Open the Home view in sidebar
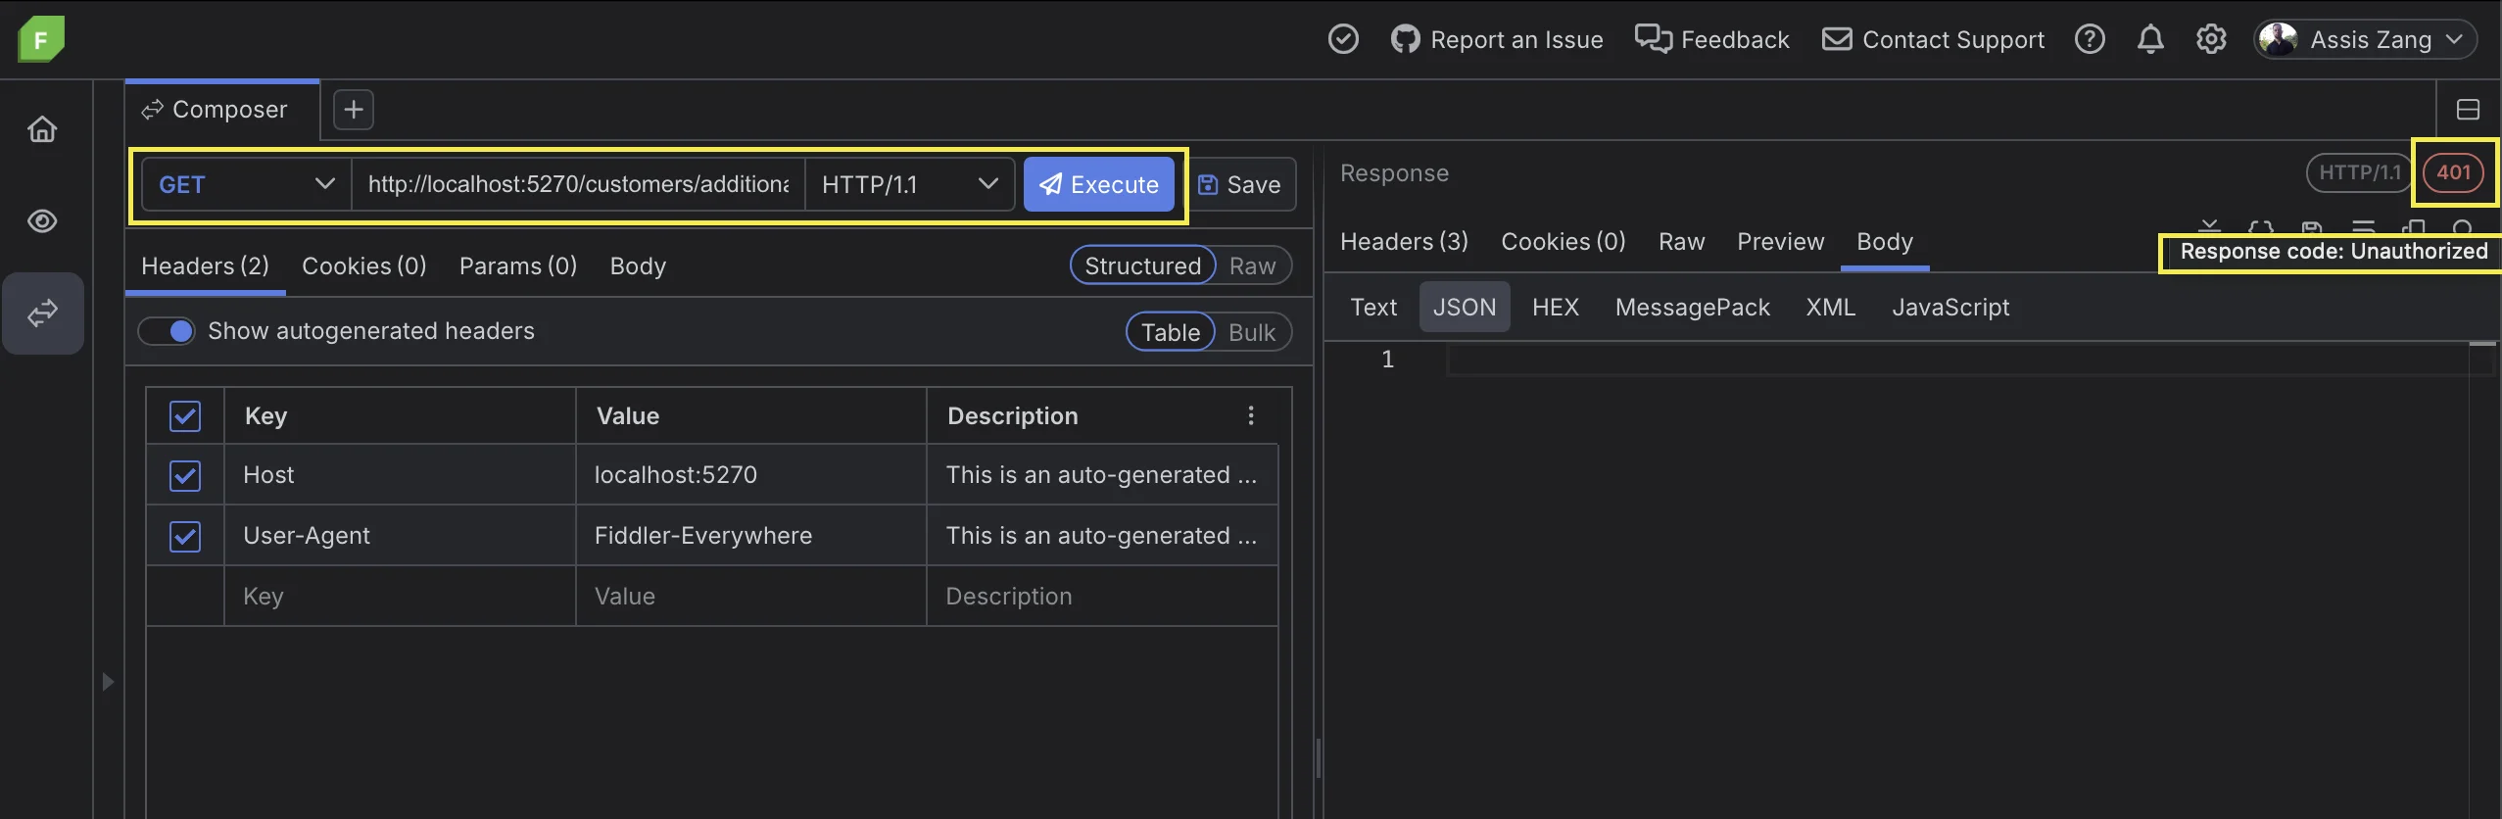This screenshot has width=2502, height=819. tap(42, 129)
